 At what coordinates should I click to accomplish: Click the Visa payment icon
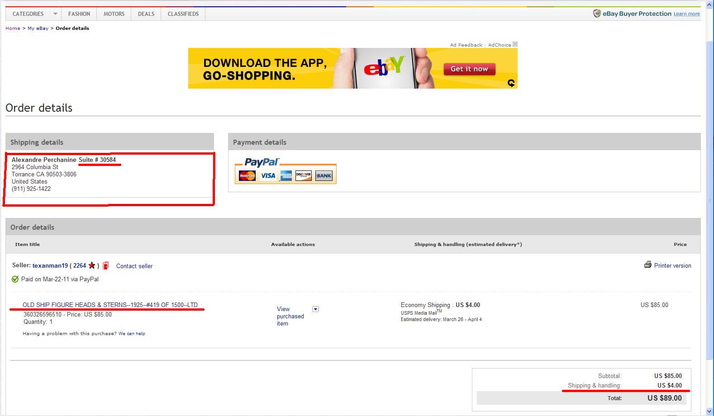(268, 175)
